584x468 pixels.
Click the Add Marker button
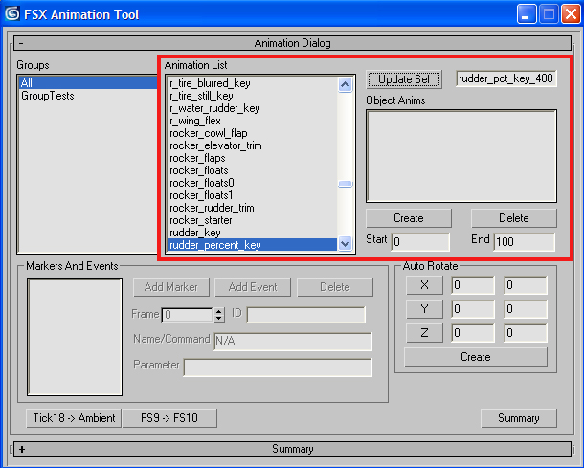171,287
